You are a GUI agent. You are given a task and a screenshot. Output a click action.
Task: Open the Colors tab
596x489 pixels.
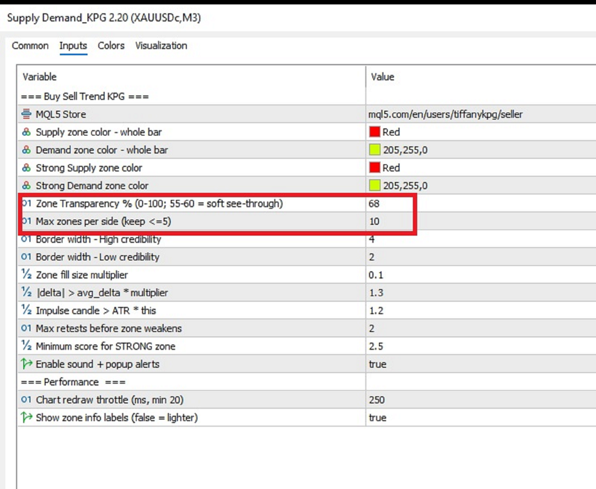point(111,46)
